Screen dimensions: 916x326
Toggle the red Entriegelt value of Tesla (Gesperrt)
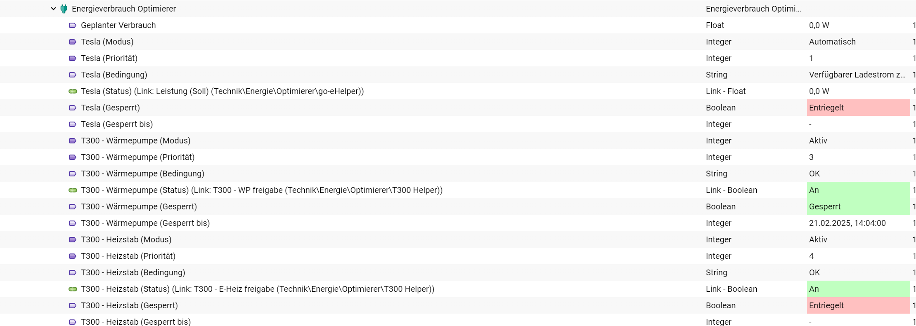click(x=859, y=108)
